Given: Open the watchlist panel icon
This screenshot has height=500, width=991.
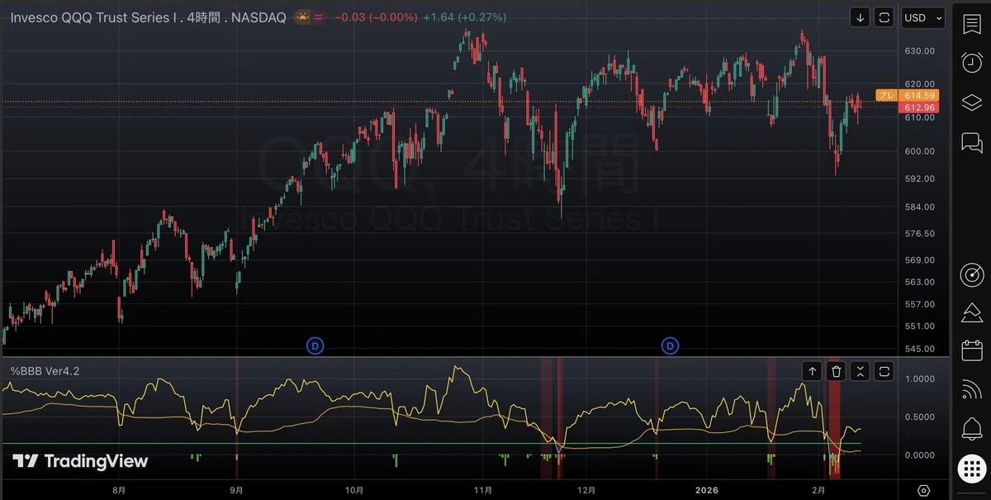Looking at the screenshot, I should pyautogui.click(x=971, y=24).
